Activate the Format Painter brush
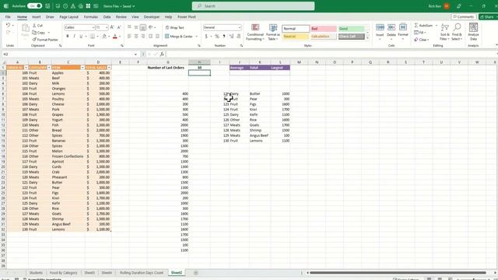The height and width of the screenshot is (280, 498). point(45,40)
